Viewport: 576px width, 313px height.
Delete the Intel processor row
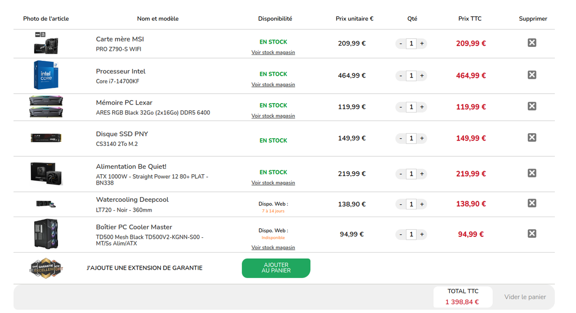[532, 75]
